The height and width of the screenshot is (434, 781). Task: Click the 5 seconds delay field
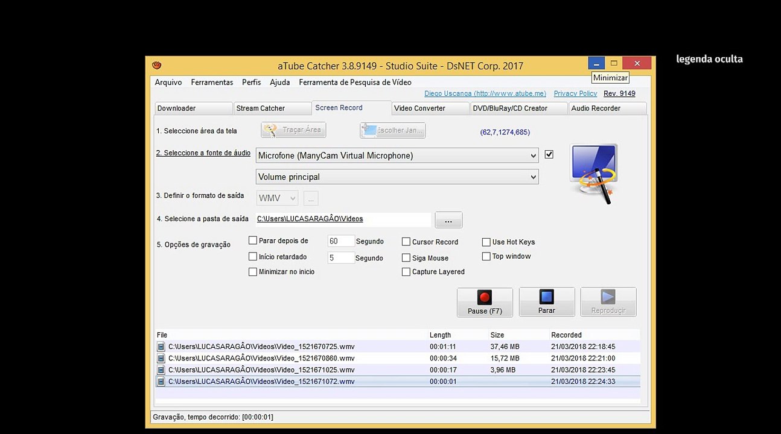(x=341, y=257)
